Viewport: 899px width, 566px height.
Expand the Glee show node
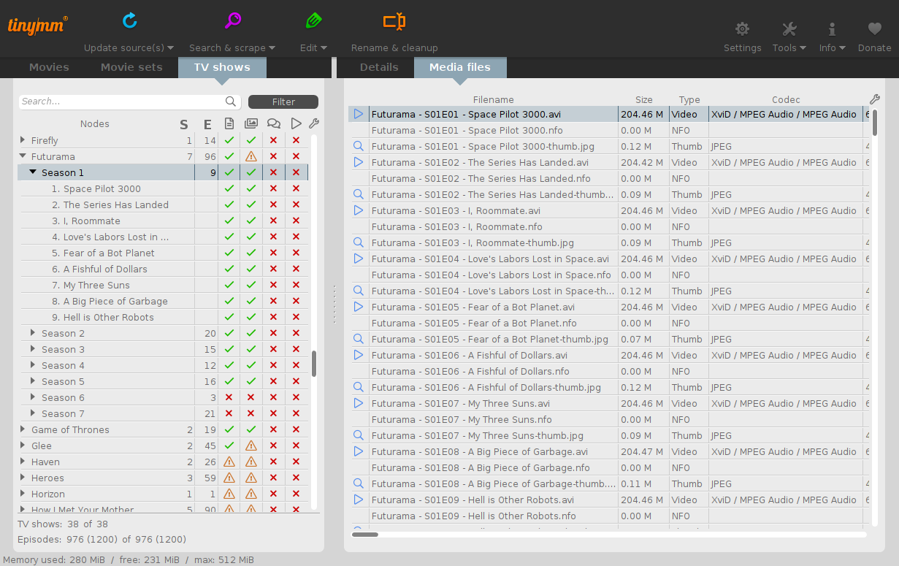point(23,445)
